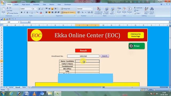Click the red Result label
The width and height of the screenshot is (171, 96).
click(x=83, y=51)
